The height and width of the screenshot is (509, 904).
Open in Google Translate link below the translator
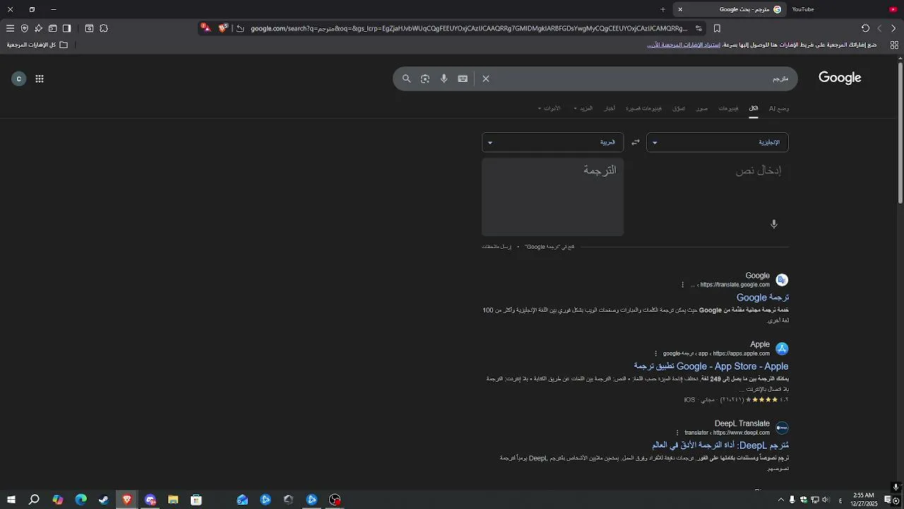(x=549, y=247)
